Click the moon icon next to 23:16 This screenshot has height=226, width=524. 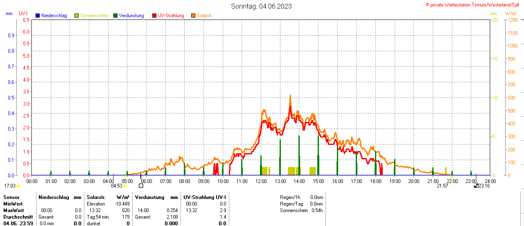click(476, 186)
